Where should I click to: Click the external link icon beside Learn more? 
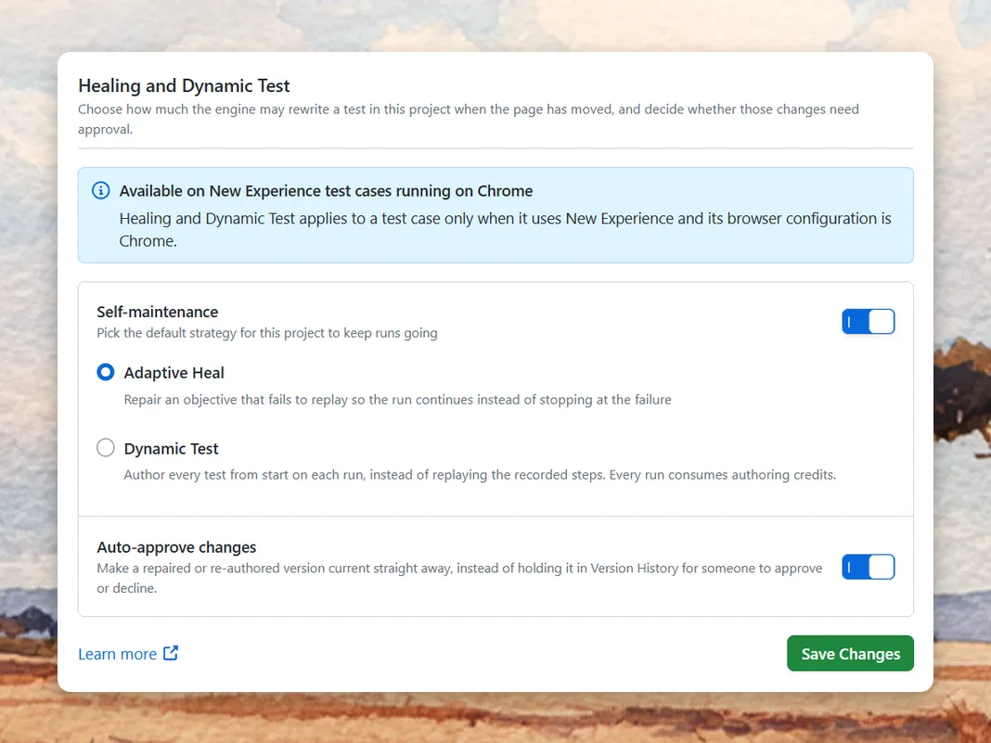(x=171, y=653)
